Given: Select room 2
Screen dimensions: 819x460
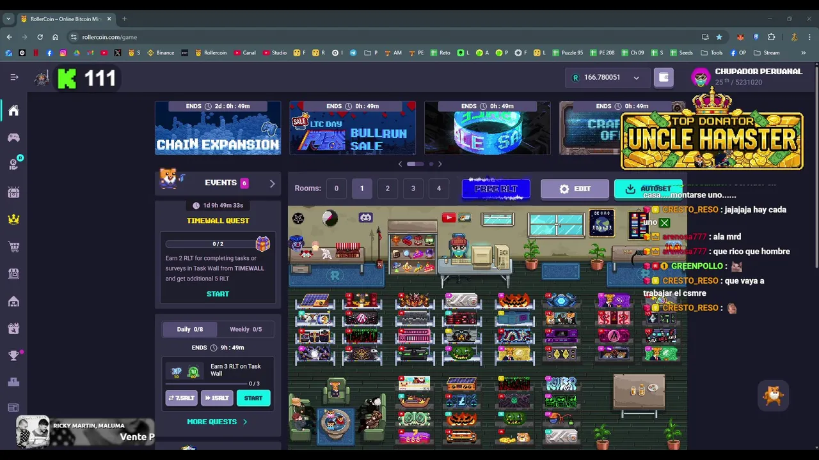Looking at the screenshot, I should [x=387, y=188].
